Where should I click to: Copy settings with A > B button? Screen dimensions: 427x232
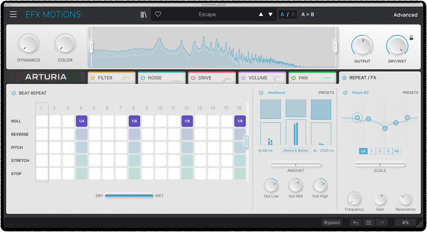307,14
